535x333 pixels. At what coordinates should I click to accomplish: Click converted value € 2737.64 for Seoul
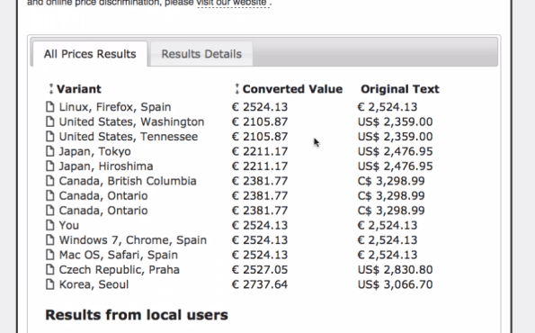[x=260, y=284]
